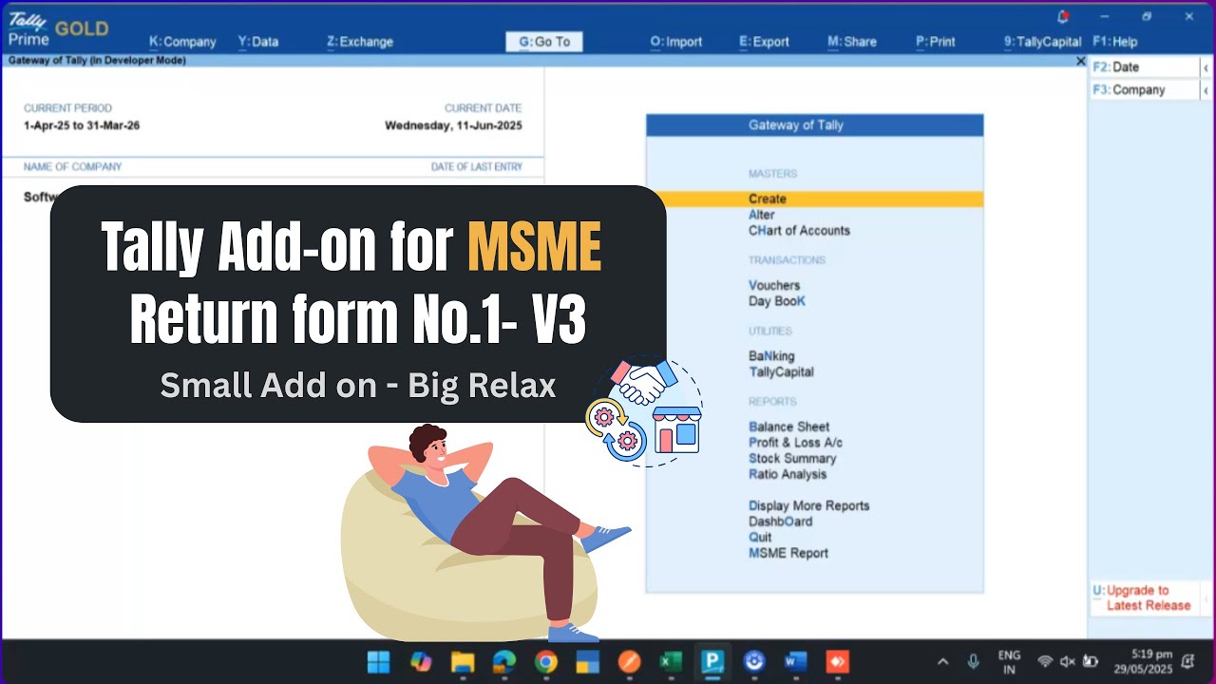Click the red notification bell icon

[x=1063, y=16]
